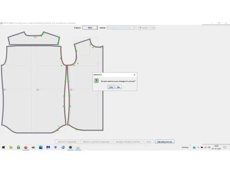Viewport: 230px width, 172px height.
Task: Click the blue help icon in system tray
Action: pos(194,147)
